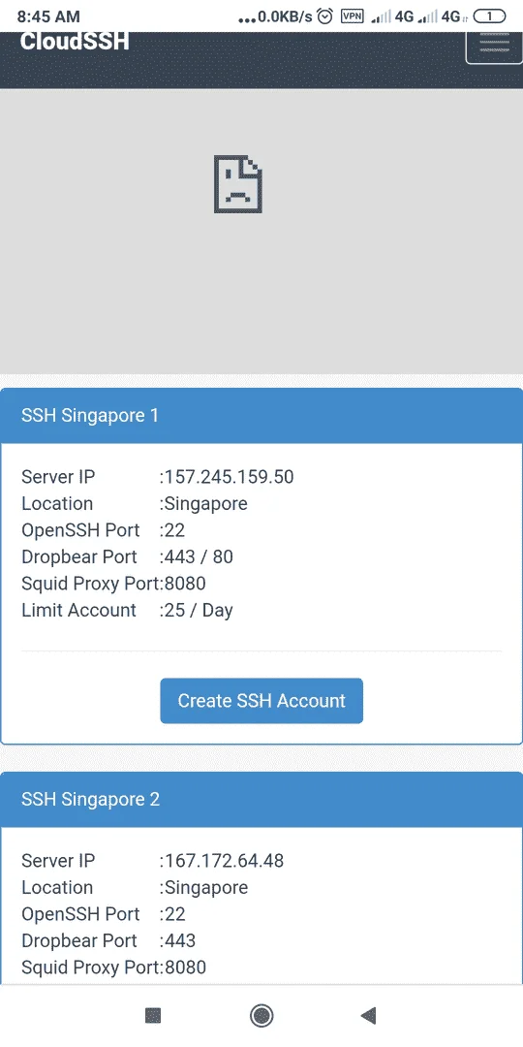Image resolution: width=523 pixels, height=1047 pixels.
Task: Tap Dropbear Port 443 in Singapore 2
Action: pyautogui.click(x=180, y=940)
